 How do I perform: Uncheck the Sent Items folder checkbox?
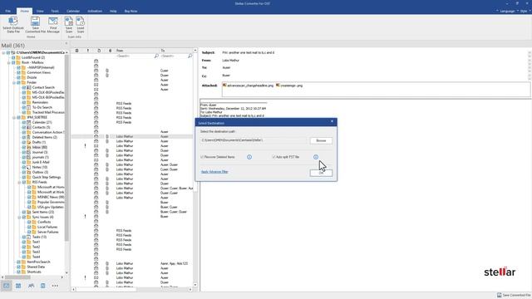(24, 212)
